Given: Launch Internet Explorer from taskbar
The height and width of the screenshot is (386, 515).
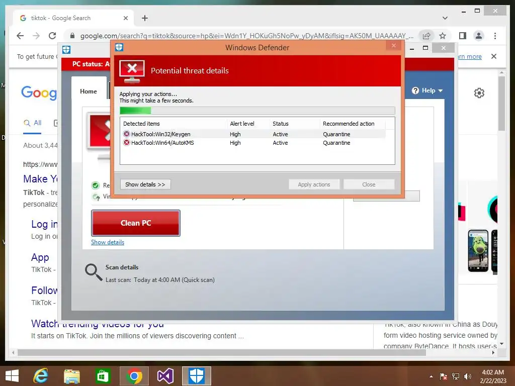Looking at the screenshot, I should 41,376.
